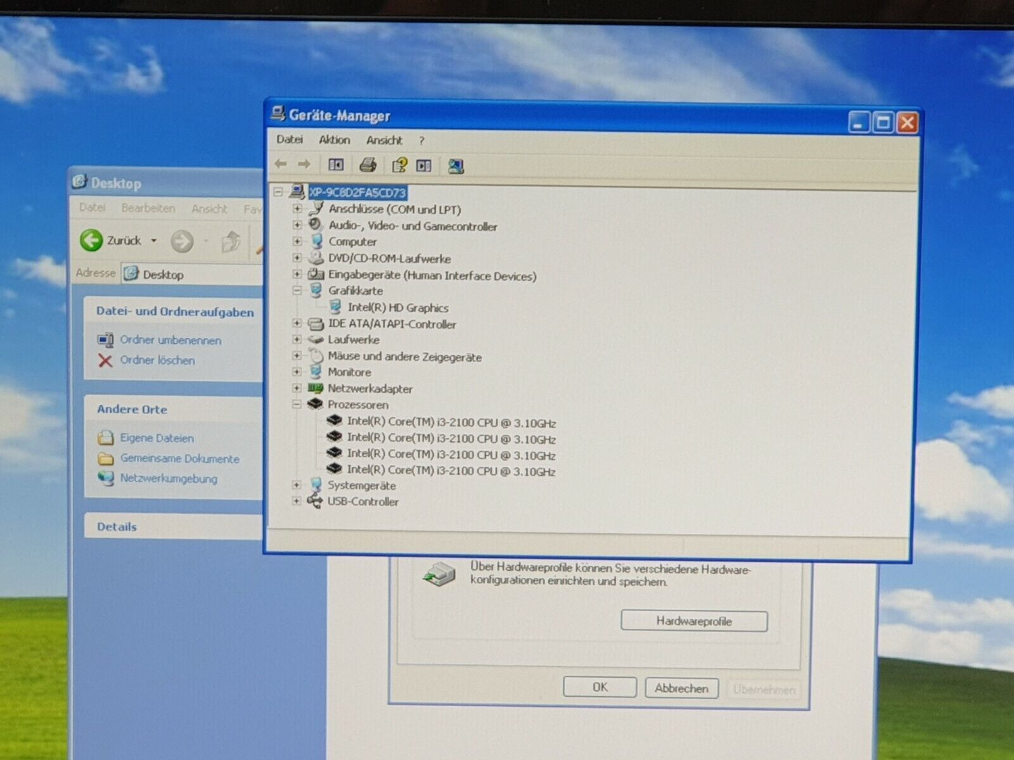This screenshot has width=1014, height=760.
Task: Scan for hardware changes via the monitor icon
Action: 456,167
